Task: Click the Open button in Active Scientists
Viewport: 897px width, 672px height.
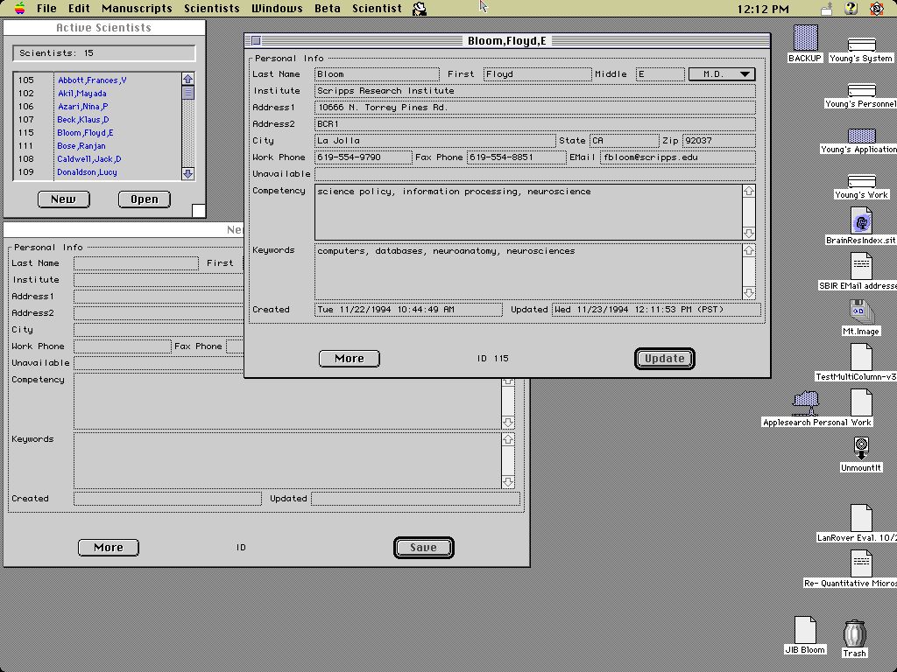Action: 144,199
